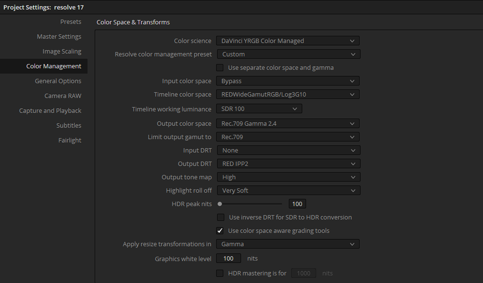The height and width of the screenshot is (283, 483).
Task: Open the Fairlight settings page
Action: 70,140
